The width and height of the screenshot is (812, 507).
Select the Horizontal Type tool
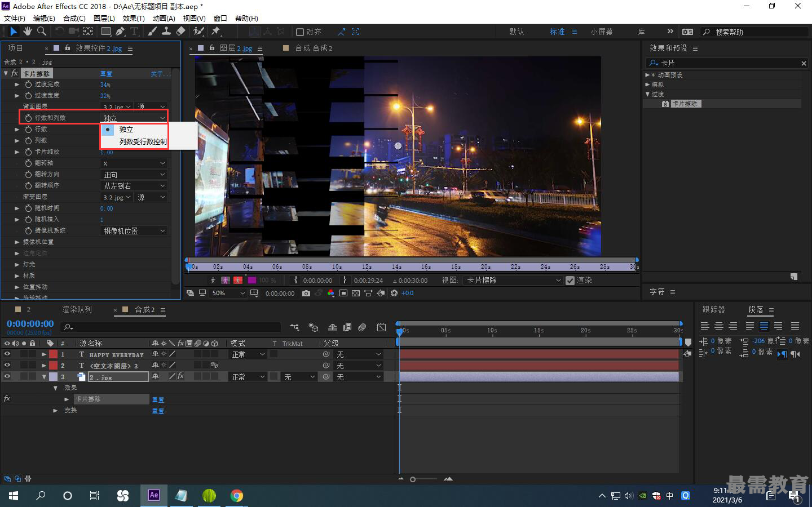coord(134,32)
